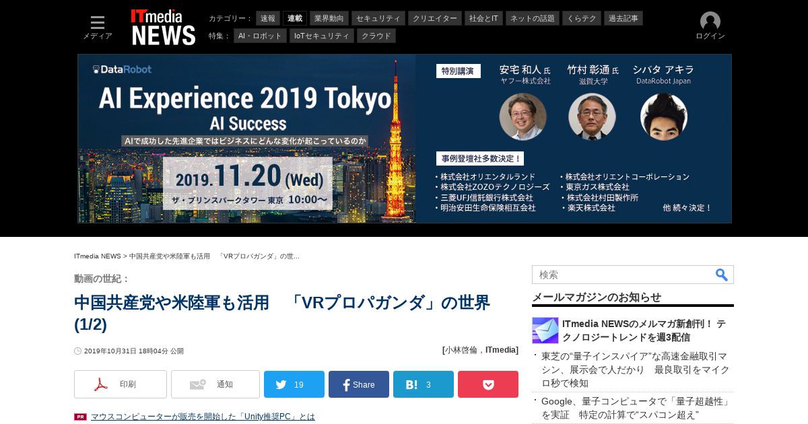This screenshot has width=808, height=424.
Task: Go to ITmedia NEWS logo home
Action: (x=163, y=27)
